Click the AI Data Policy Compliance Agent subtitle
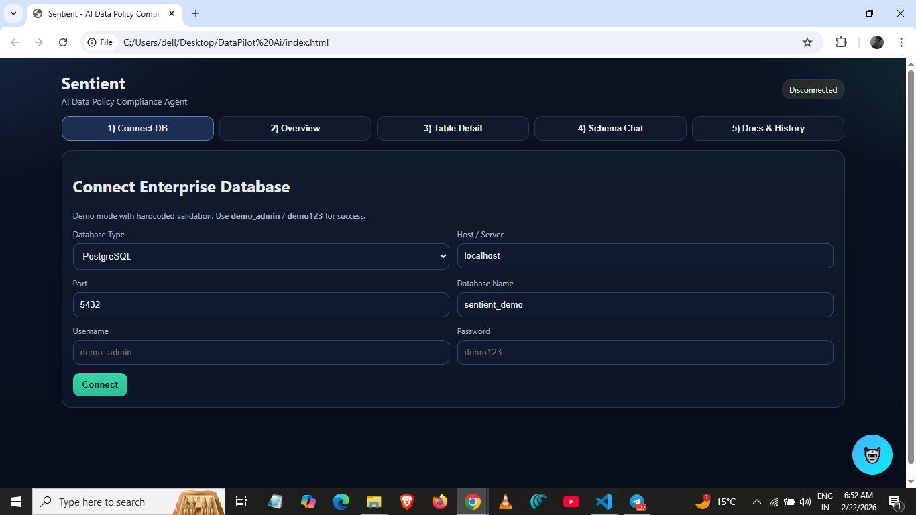The width and height of the screenshot is (916, 515). coord(124,102)
